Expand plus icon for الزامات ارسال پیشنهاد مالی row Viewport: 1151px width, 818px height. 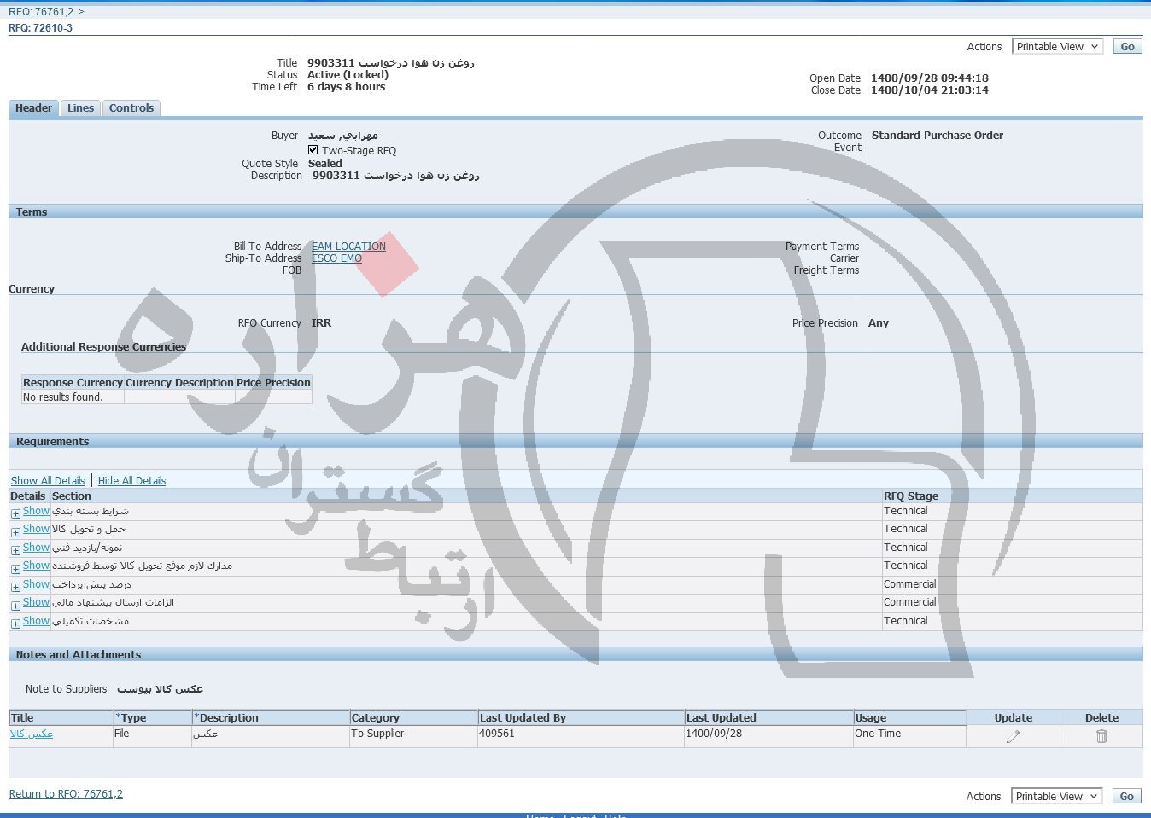click(x=15, y=606)
